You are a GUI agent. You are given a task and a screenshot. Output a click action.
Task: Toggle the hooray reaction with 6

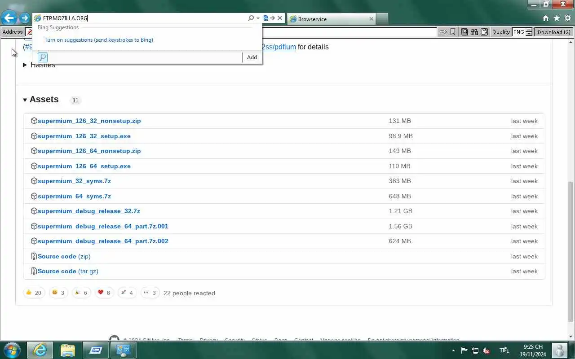click(x=81, y=293)
